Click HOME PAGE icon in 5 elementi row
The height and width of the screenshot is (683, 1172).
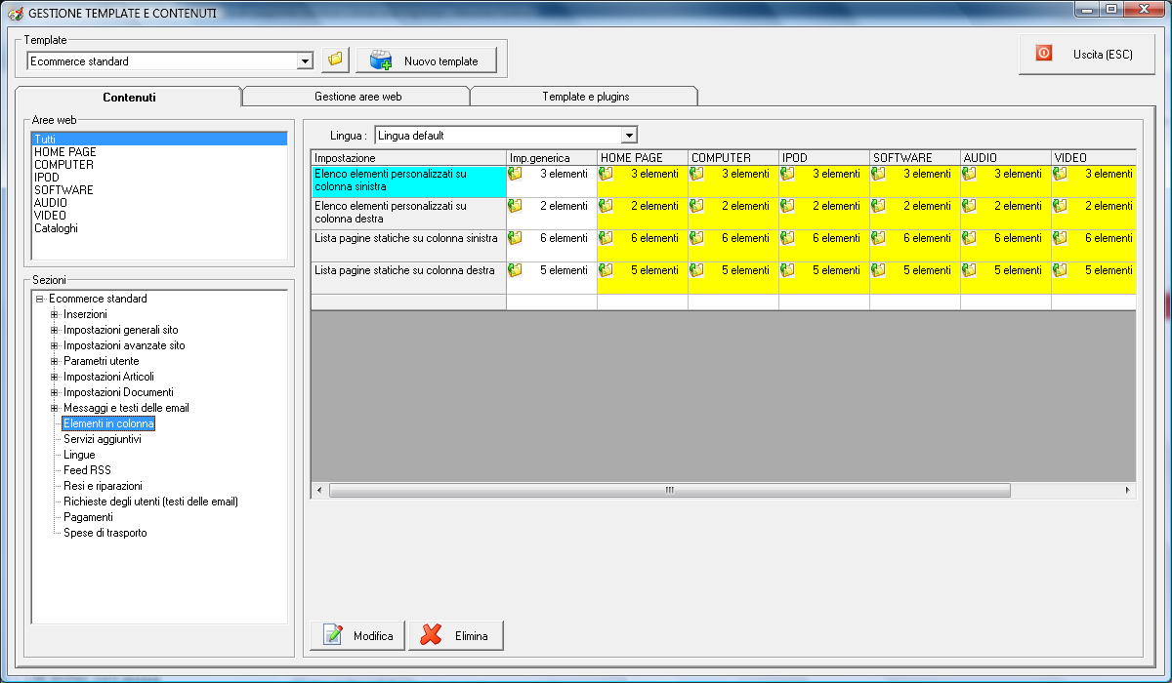tap(606, 270)
